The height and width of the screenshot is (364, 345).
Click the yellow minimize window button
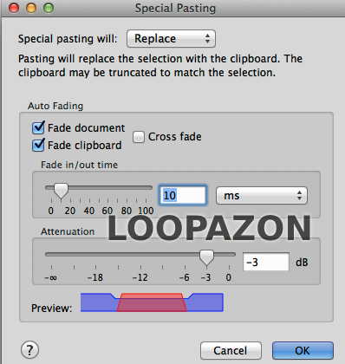31,8
